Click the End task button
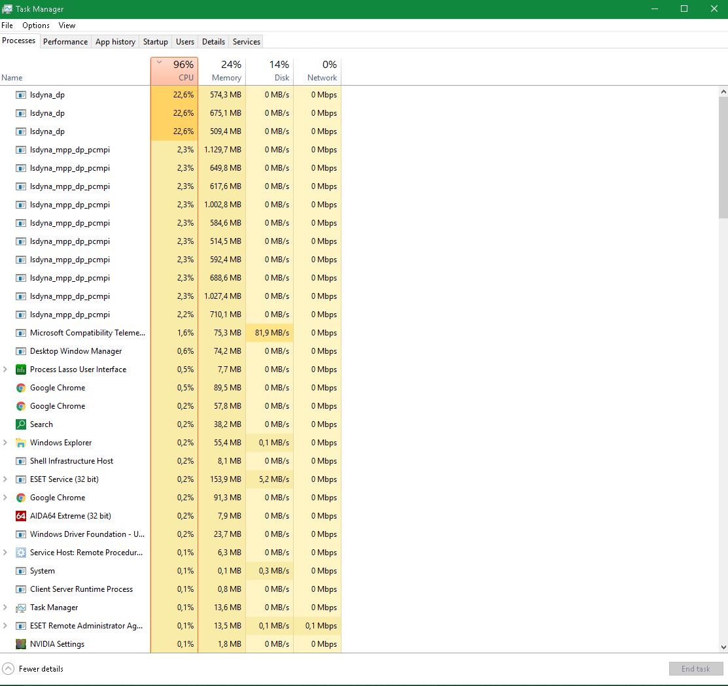 click(695, 669)
